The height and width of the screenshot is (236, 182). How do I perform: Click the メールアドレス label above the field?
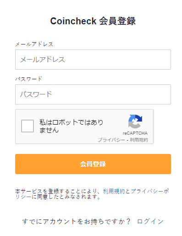click(x=34, y=44)
